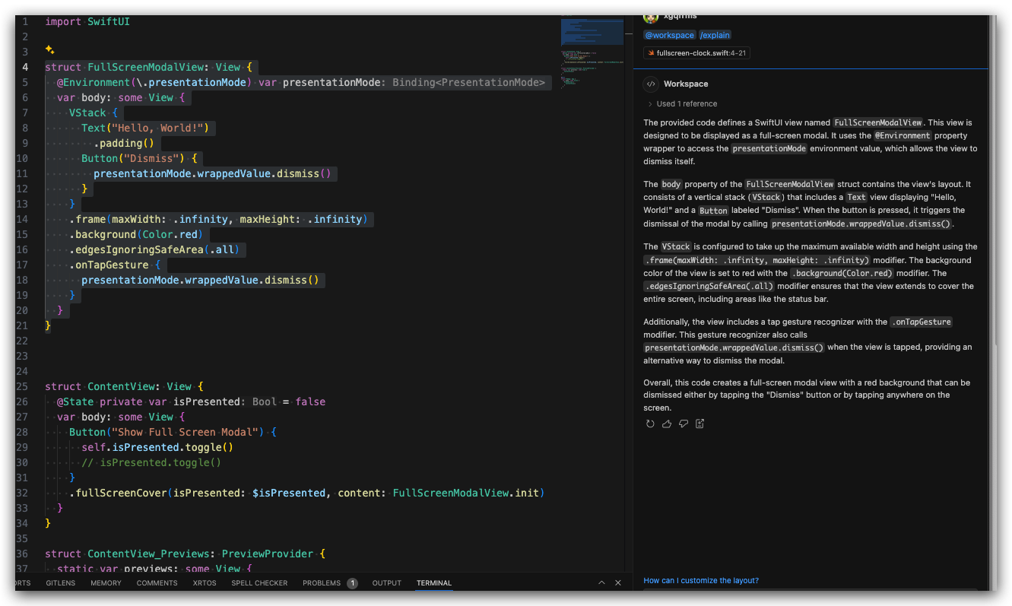
Task: Click 'struct ContentView_Previews: PreviewProvider' line
Action: (185, 554)
